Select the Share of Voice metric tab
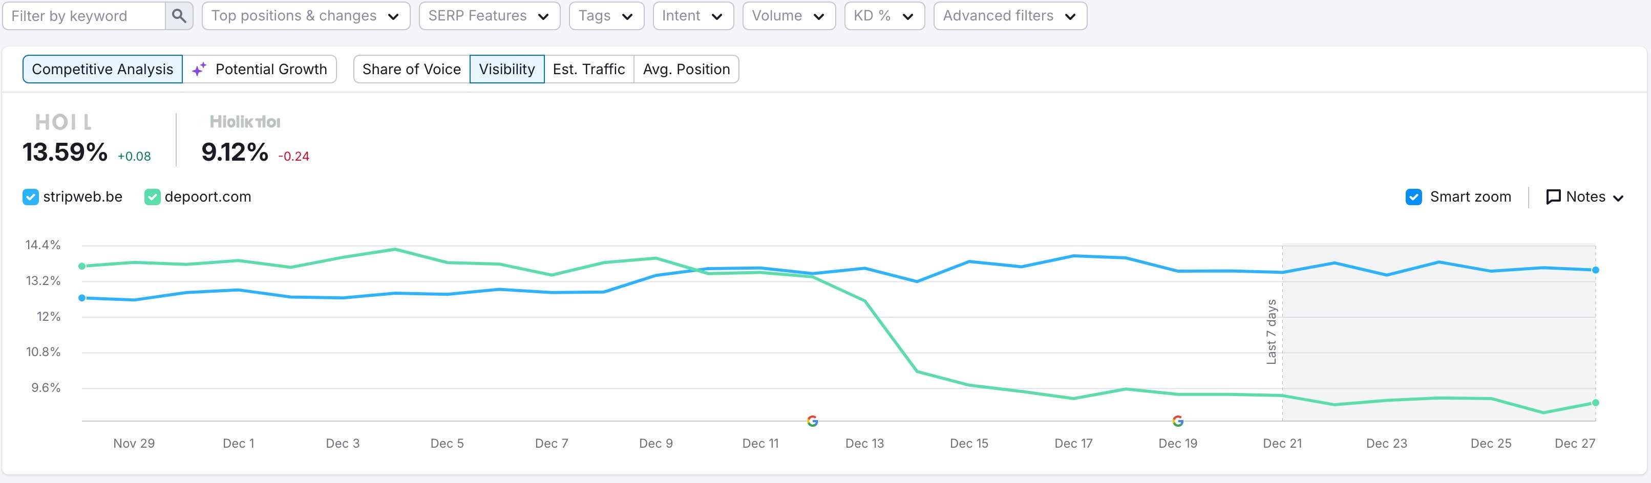Viewport: 1651px width, 483px height. 411,69
